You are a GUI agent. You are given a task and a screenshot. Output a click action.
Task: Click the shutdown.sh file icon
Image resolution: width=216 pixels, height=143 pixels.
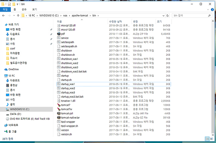pos(59,55)
